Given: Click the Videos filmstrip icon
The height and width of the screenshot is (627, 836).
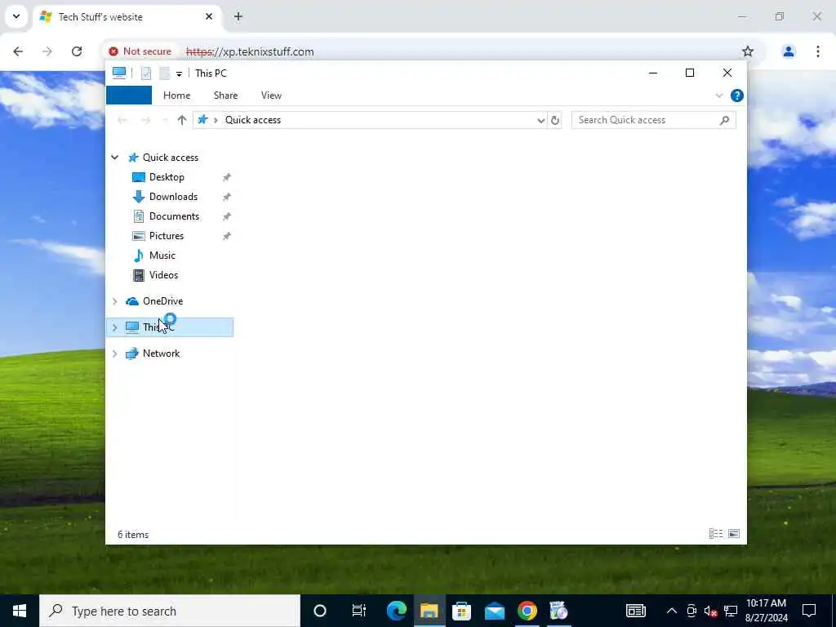Looking at the screenshot, I should [x=139, y=275].
